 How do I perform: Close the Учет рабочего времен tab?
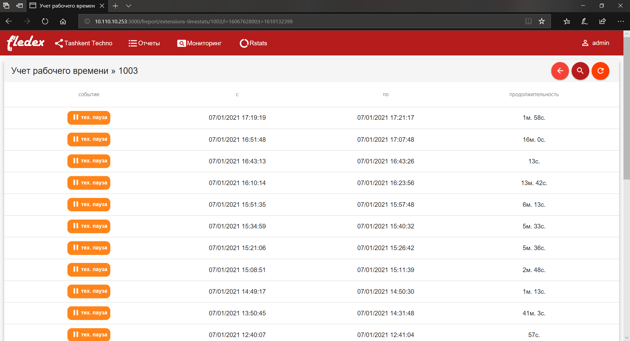pyautogui.click(x=102, y=6)
